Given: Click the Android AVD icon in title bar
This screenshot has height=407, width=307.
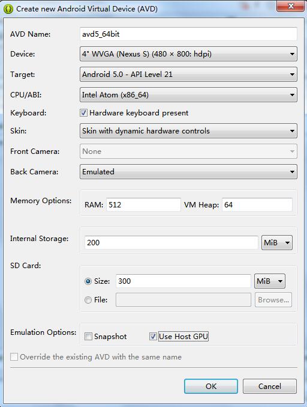Looking at the screenshot, I should click(8, 9).
